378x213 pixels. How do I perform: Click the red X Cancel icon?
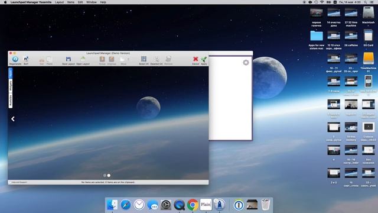[x=195, y=59]
